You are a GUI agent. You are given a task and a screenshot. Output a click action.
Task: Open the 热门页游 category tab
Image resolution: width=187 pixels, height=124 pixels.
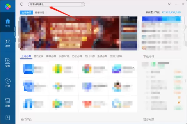(x=90, y=56)
